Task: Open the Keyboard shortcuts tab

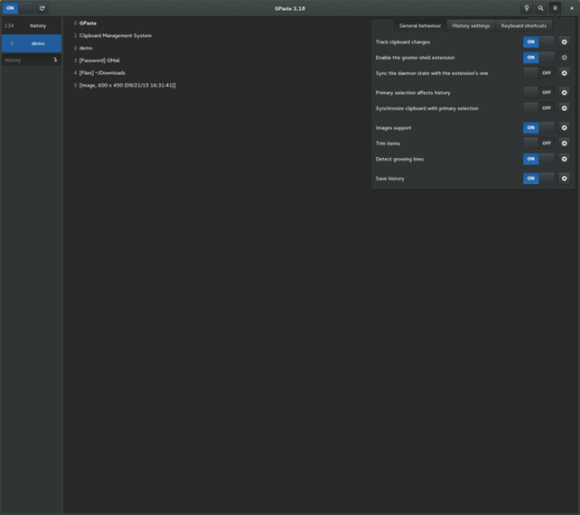Action: (524, 25)
